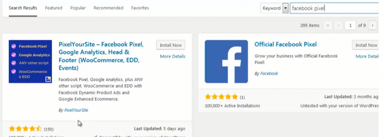Viewport: 390px width, 137px height.
Task: Open the Recommended tab
Action: (109, 8)
